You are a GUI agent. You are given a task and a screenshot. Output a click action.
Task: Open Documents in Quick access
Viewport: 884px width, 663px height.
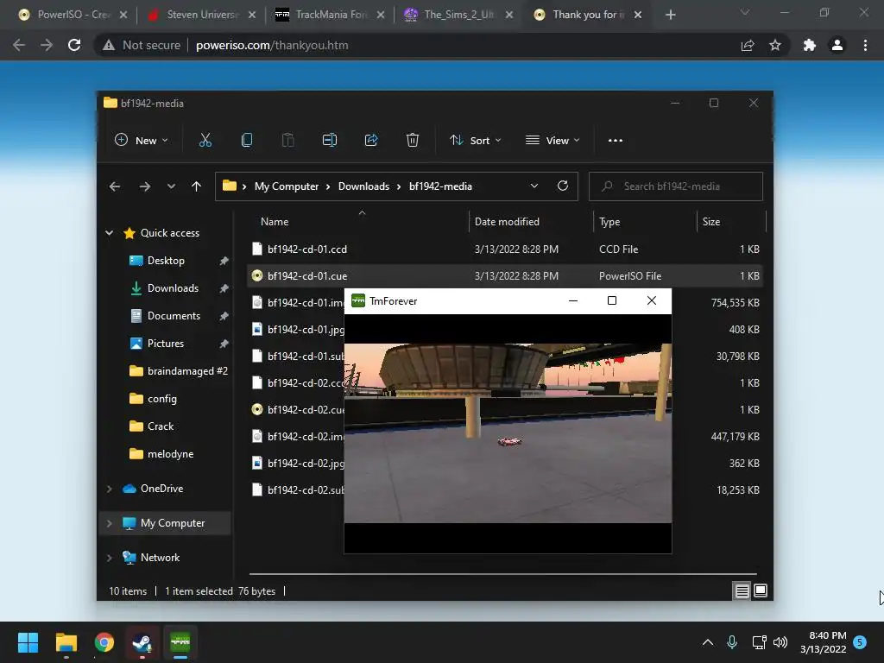[x=174, y=316]
